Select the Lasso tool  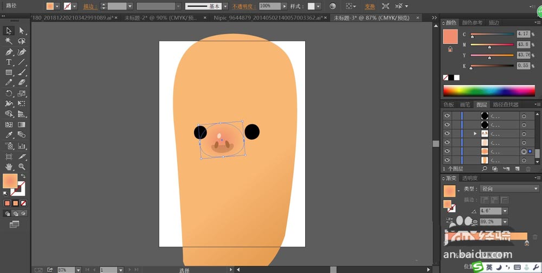(22, 41)
